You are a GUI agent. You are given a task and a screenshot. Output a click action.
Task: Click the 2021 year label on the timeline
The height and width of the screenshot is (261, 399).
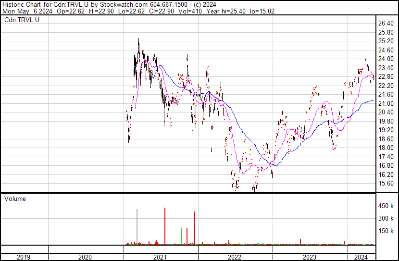pyautogui.click(x=160, y=257)
